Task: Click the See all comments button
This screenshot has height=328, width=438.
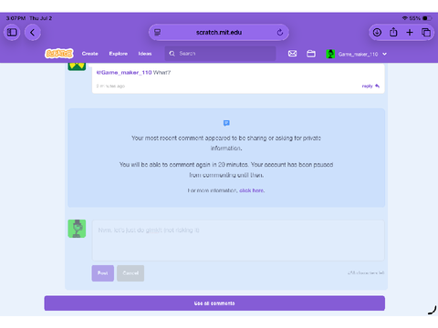Action: point(214,303)
